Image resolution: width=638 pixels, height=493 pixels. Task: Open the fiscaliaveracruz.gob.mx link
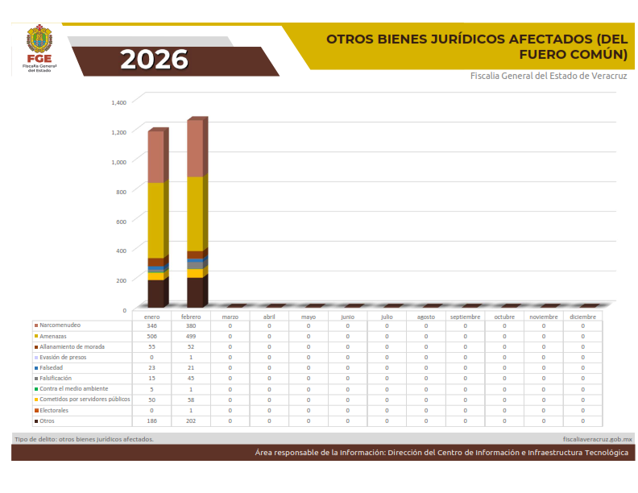[597, 439]
